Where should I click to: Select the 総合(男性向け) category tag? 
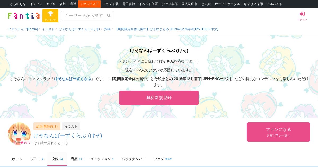pos(47,126)
